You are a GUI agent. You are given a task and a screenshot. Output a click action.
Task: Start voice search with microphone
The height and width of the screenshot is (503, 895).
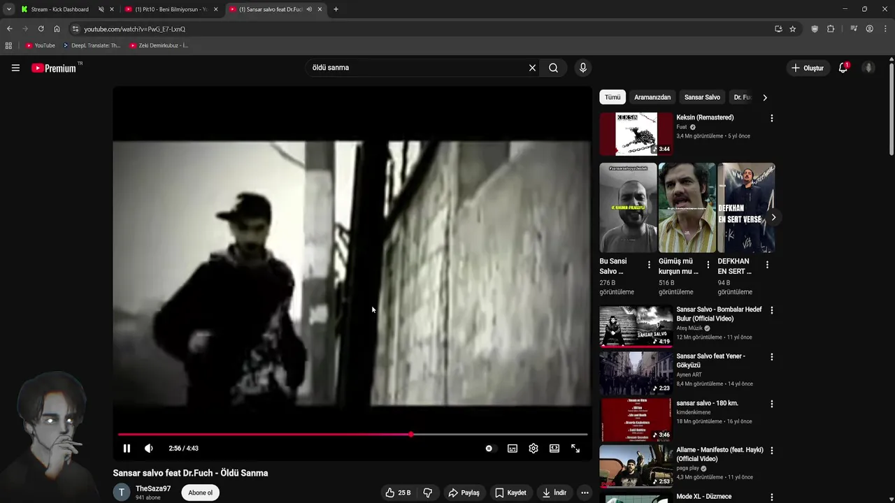(582, 68)
